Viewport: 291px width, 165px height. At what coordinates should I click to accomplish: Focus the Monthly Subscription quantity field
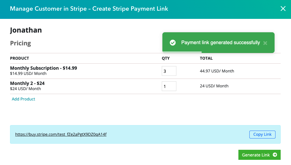click(169, 71)
